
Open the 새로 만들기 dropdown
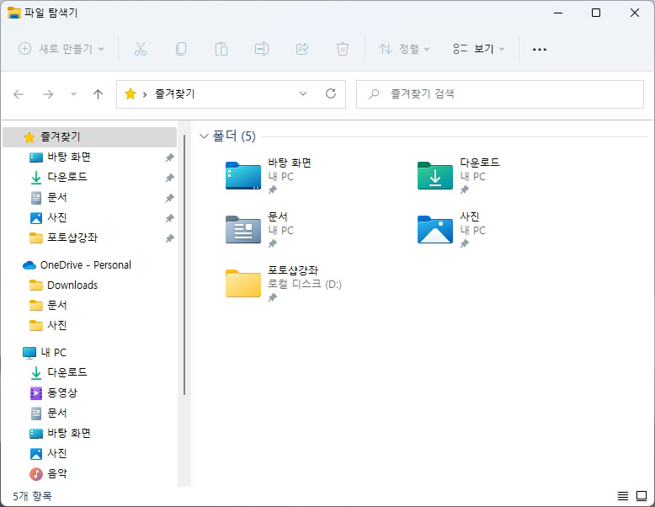(x=61, y=50)
